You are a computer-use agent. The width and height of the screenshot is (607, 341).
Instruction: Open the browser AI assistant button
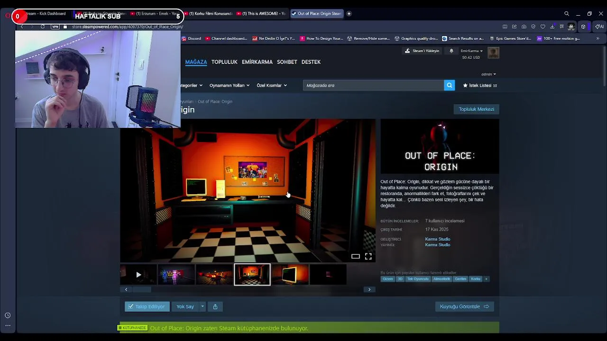(x=599, y=27)
